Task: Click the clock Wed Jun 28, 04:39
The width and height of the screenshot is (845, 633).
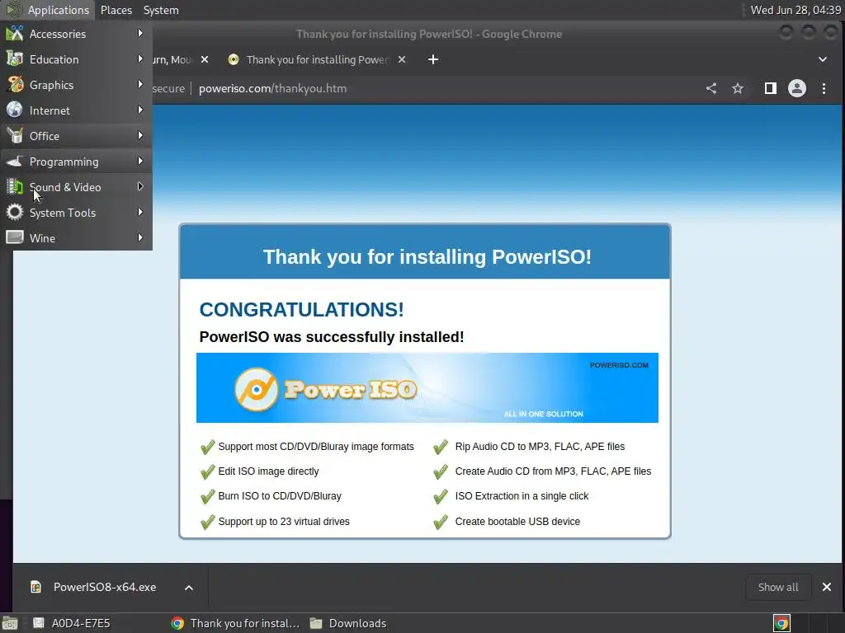Action: pyautogui.click(x=795, y=10)
